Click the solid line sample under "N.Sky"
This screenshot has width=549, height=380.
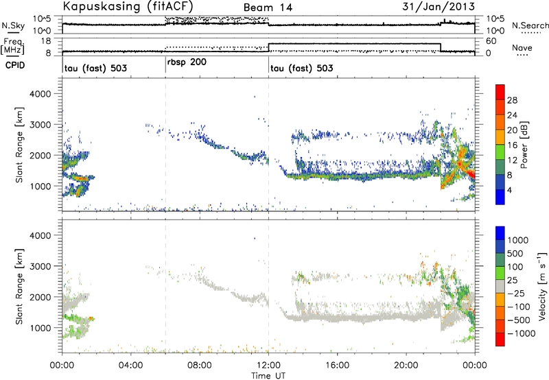coord(13,32)
